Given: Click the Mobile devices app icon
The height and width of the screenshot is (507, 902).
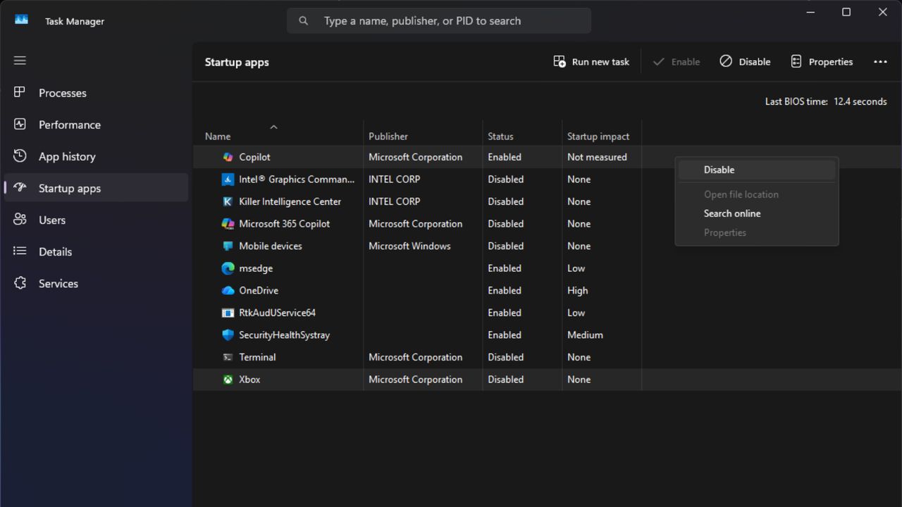Looking at the screenshot, I should pos(228,246).
